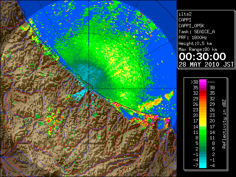Viewport: 236px width, 177px height.
Task: Click the 'CAPPI' product label
Action: point(185,20)
